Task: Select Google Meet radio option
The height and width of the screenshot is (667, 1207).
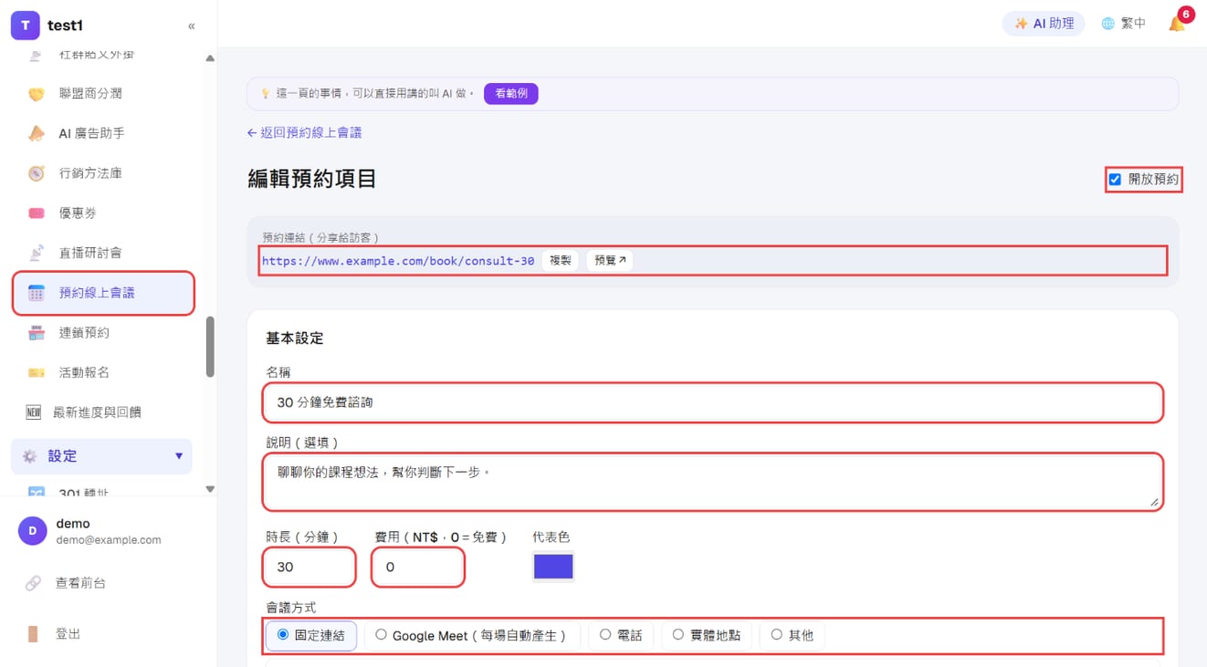Action: [x=471, y=635]
